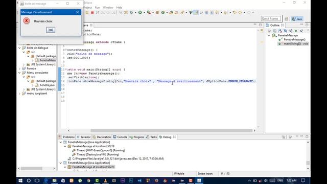Select Fenetre.java in Package Explorer
This screenshot has width=327, height=184.
tap(47, 85)
